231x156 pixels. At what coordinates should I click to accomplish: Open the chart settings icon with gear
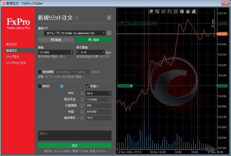click(157, 11)
